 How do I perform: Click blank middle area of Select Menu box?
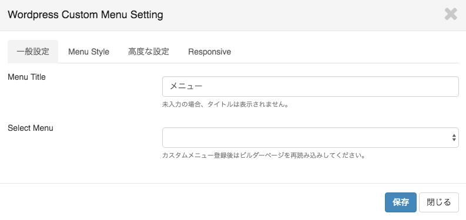click(x=306, y=137)
